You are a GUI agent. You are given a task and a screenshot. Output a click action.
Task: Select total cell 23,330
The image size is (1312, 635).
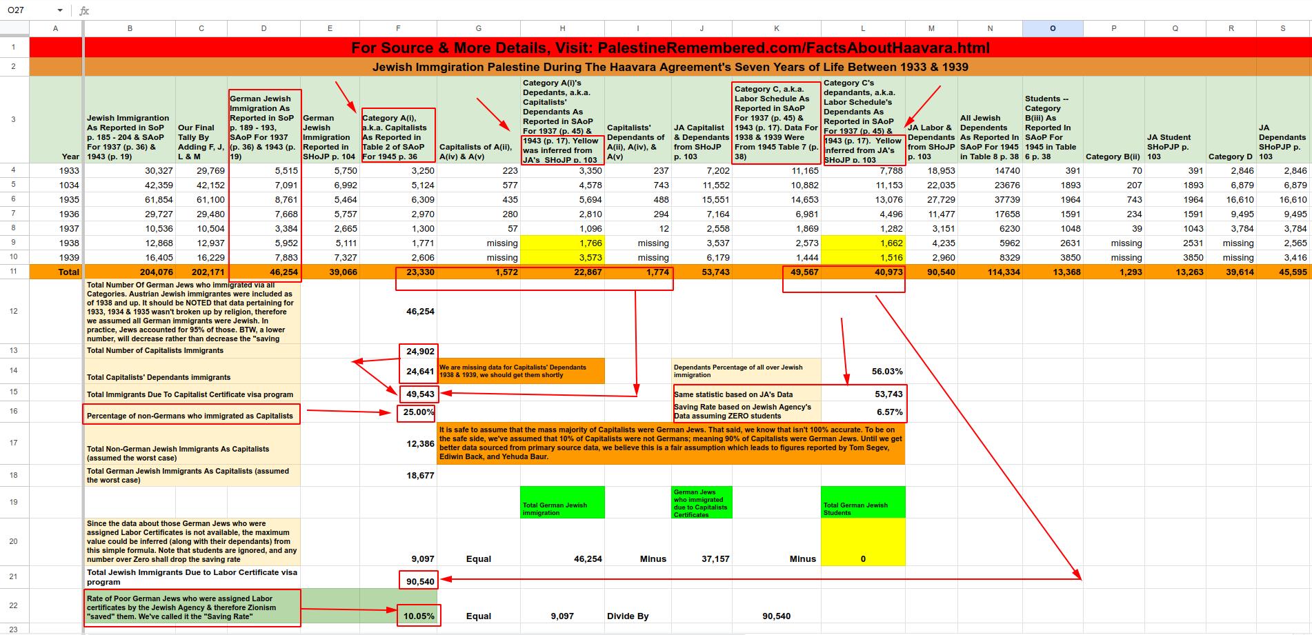tap(398, 272)
